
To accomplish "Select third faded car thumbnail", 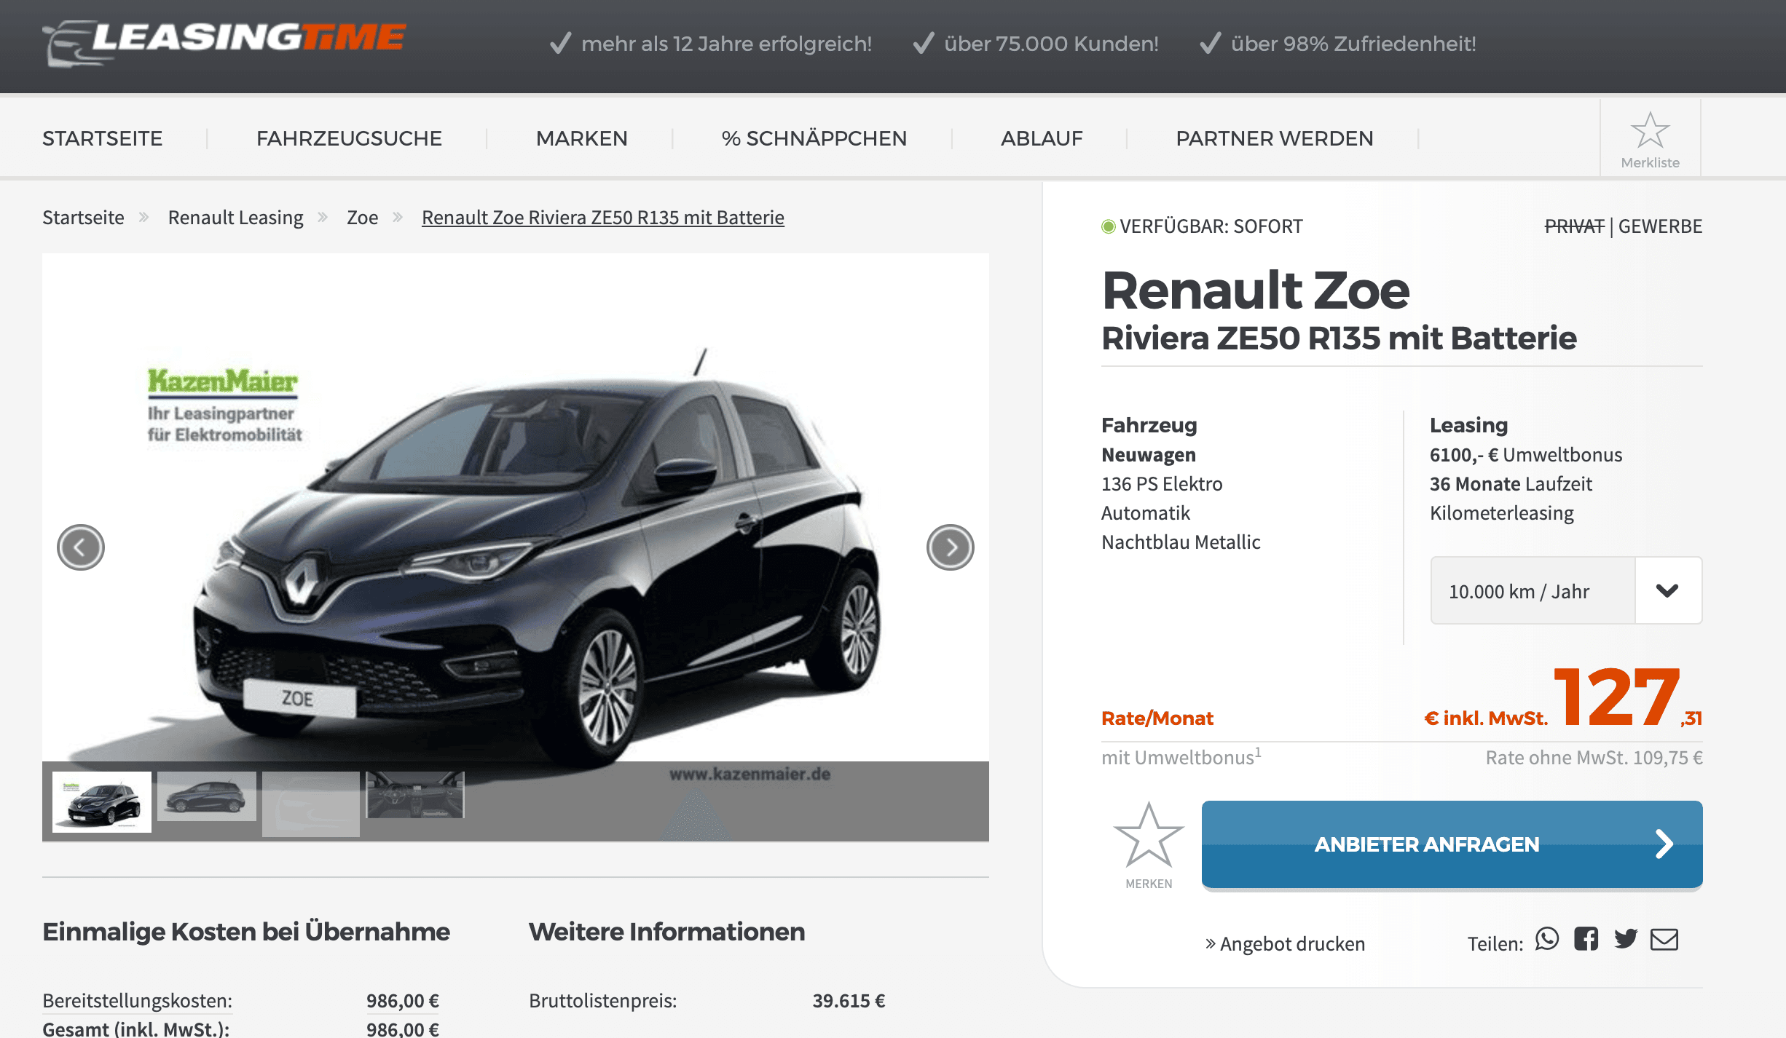I will point(311,804).
